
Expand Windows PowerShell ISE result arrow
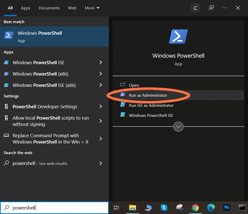tap(101, 62)
